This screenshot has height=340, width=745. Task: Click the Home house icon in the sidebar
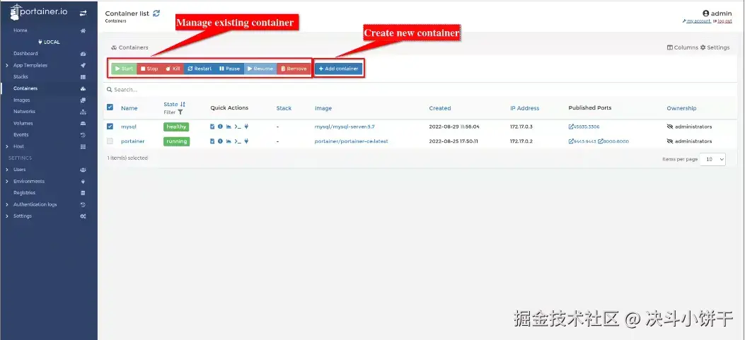coord(83,30)
